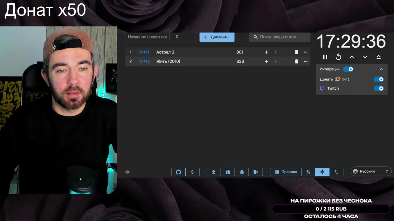Screen dimensions: 394x221
Task: Open the Правила rules button
Action: click(286, 172)
